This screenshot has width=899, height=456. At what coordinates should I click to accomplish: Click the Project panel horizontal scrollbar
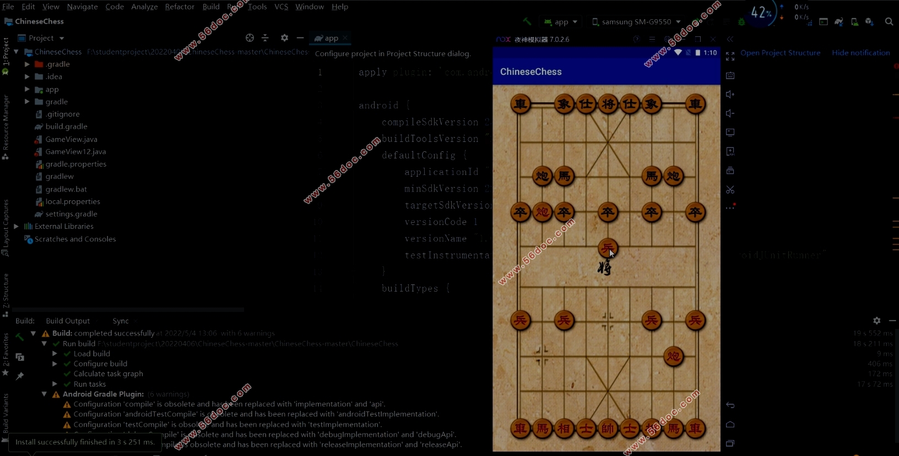tap(128, 310)
